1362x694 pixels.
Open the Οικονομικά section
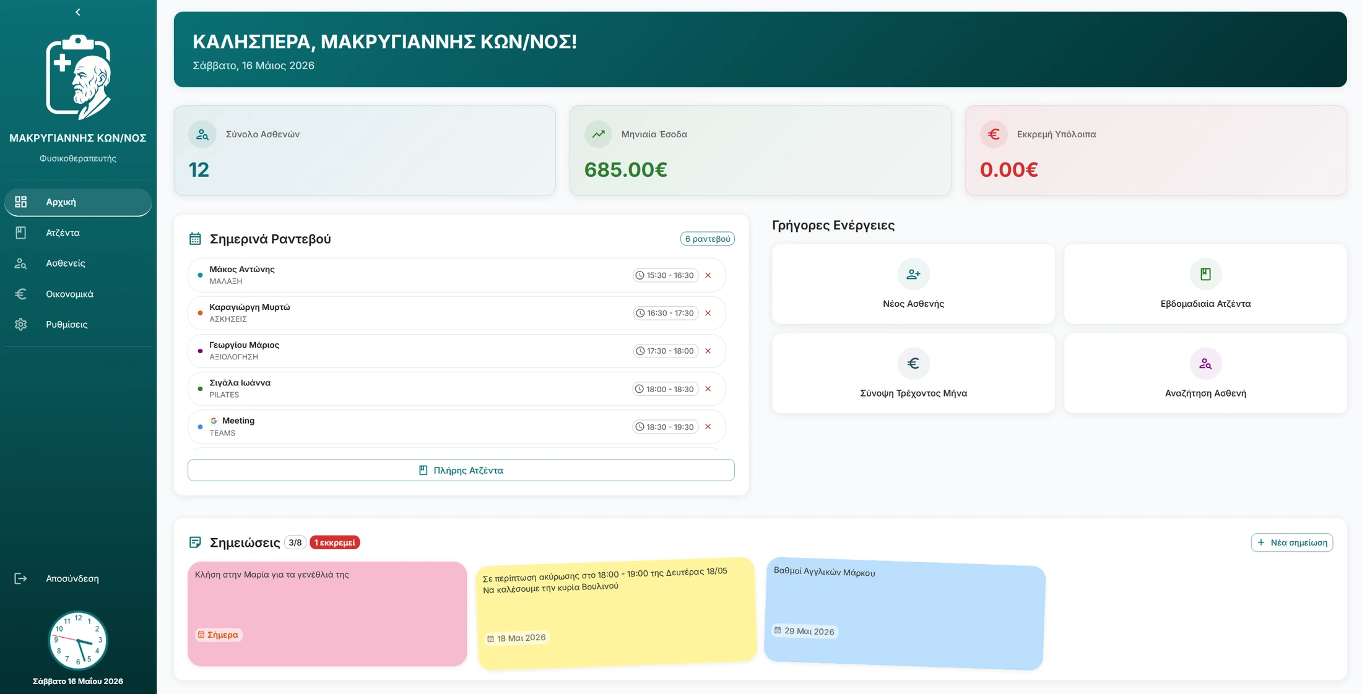78,294
